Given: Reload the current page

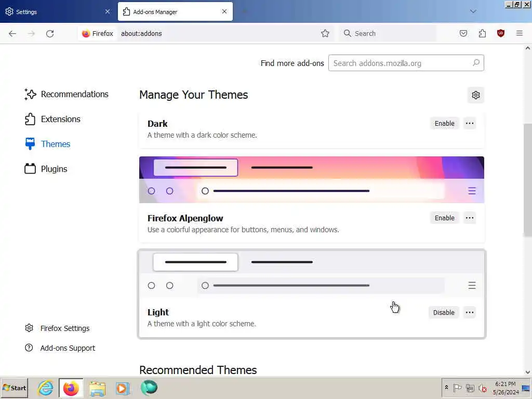Looking at the screenshot, I should [x=50, y=33].
